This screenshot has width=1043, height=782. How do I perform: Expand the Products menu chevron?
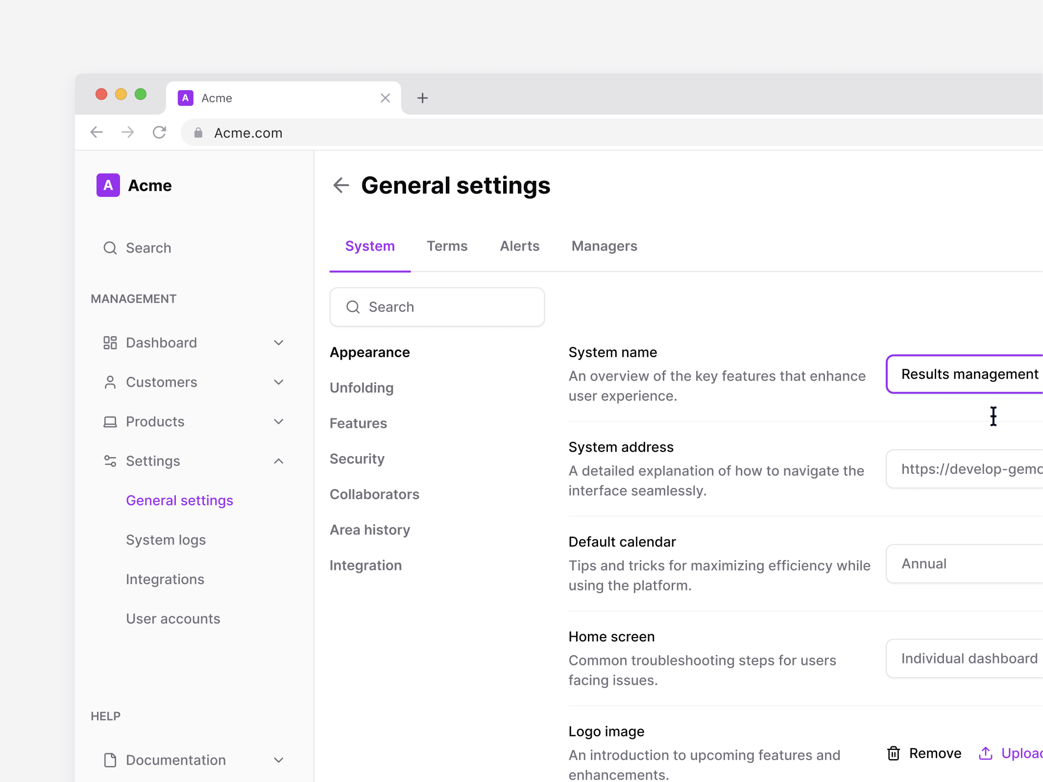(x=279, y=421)
